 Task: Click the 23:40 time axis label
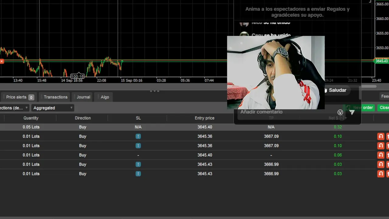pos(376,81)
